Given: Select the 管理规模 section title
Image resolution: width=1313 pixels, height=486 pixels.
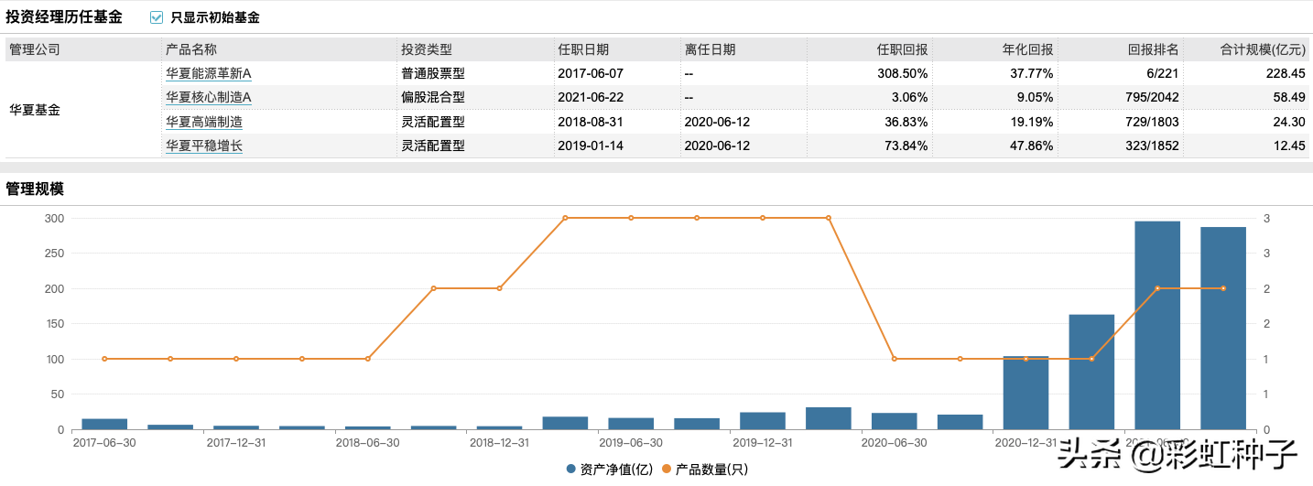Looking at the screenshot, I should (35, 189).
